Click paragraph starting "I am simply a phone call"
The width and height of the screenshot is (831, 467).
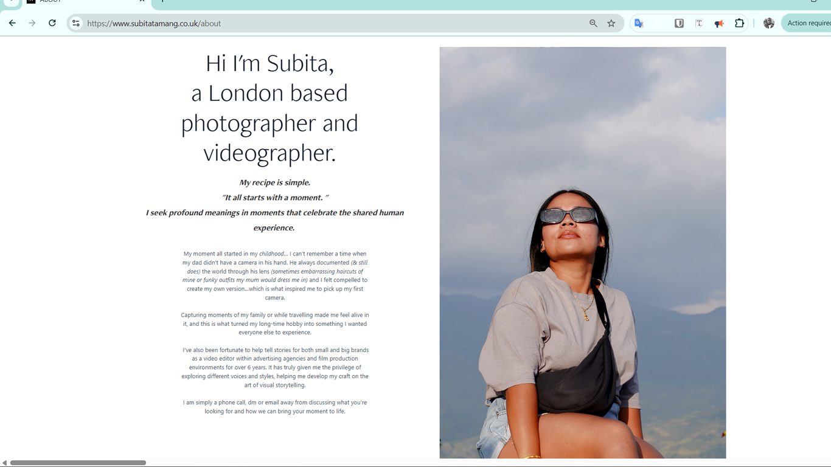coord(275,407)
